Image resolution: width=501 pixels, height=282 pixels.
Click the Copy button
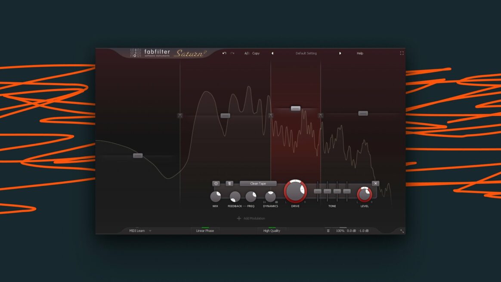point(255,53)
